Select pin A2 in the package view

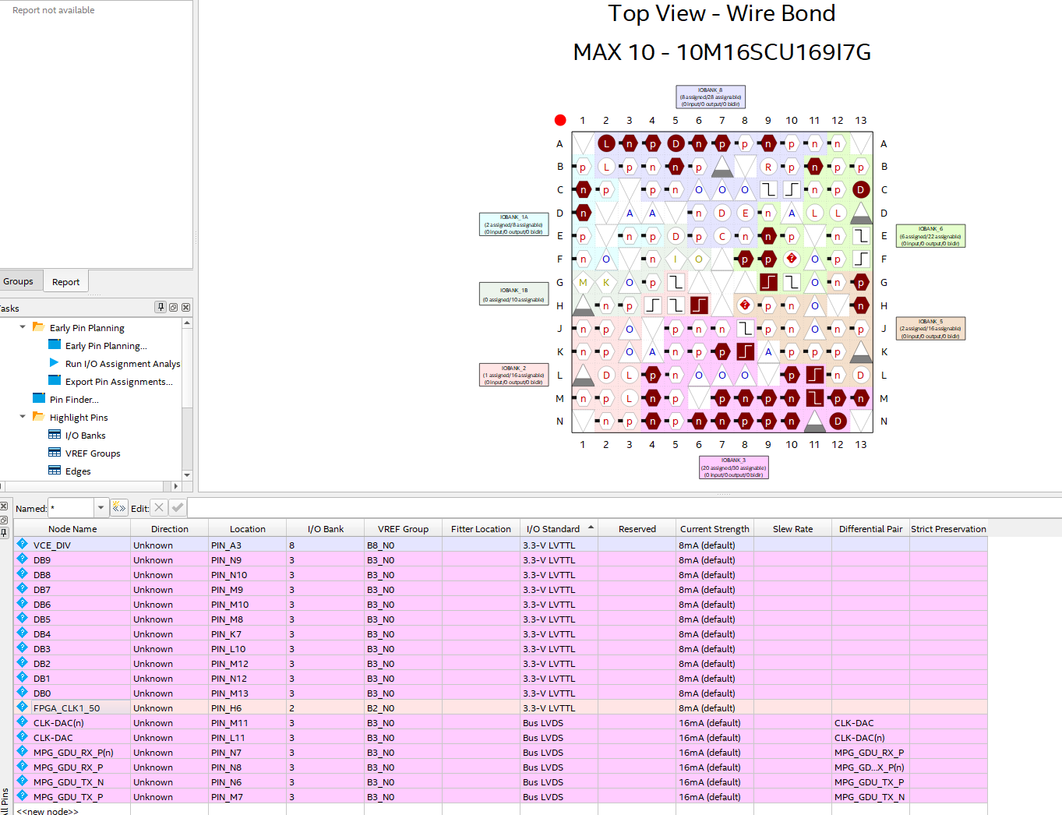(606, 143)
